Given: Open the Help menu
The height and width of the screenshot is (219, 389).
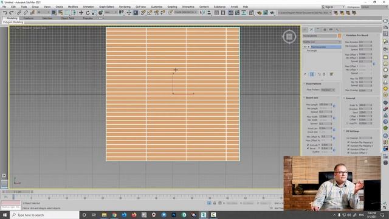Looking at the screenshot, I should coord(246,7).
